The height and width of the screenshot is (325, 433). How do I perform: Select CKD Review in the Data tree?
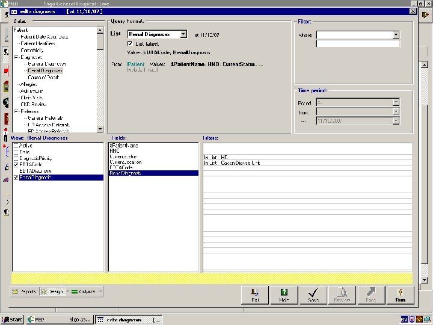(34, 105)
